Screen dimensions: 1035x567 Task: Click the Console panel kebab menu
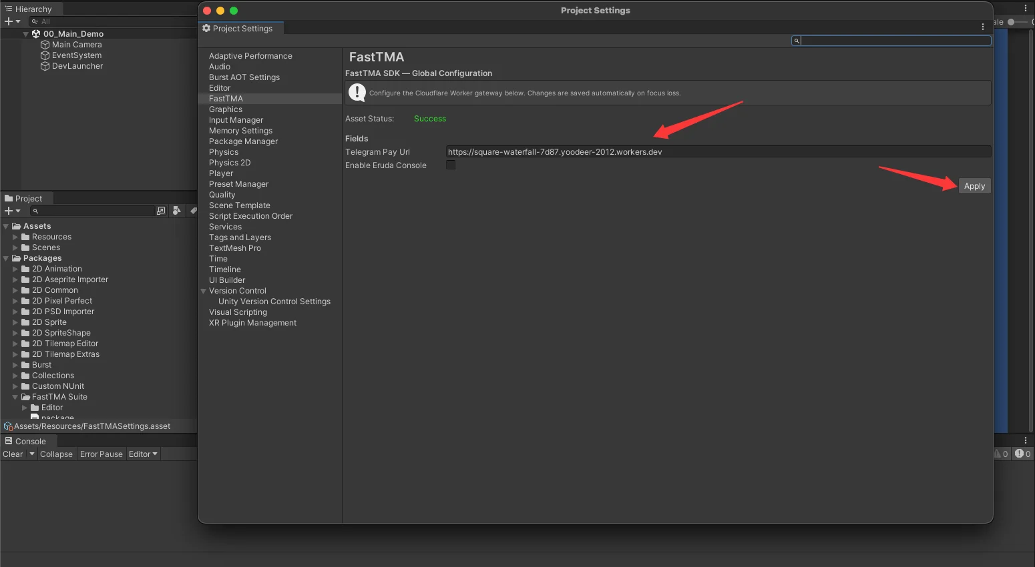[1026, 440]
